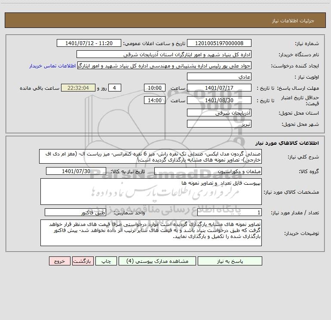Click the request creator field جواد علی پور

(165, 65)
